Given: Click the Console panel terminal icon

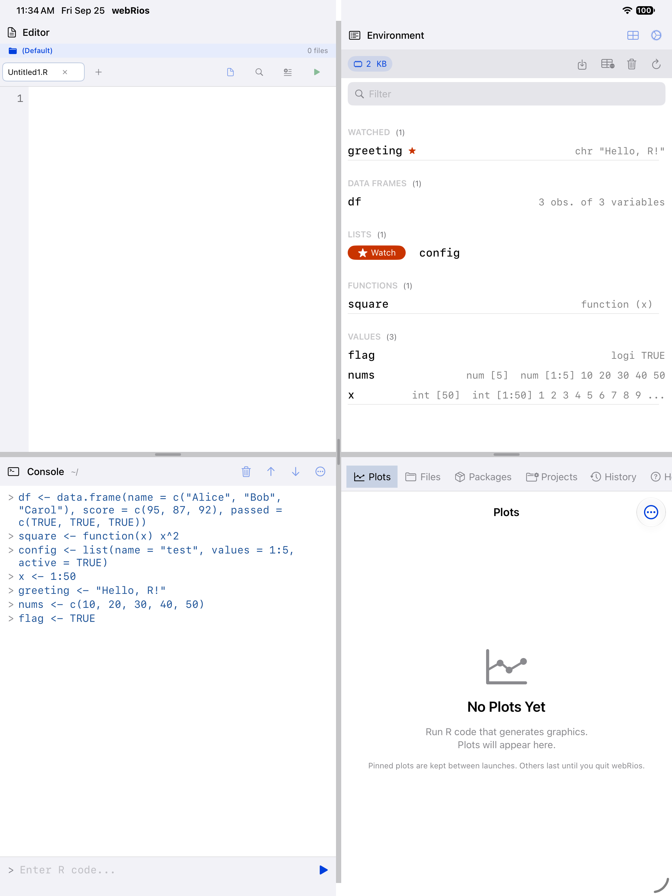Looking at the screenshot, I should click(x=13, y=471).
